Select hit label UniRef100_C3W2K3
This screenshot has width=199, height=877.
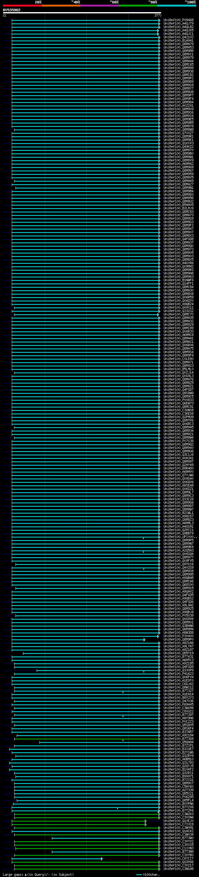(x=178, y=814)
